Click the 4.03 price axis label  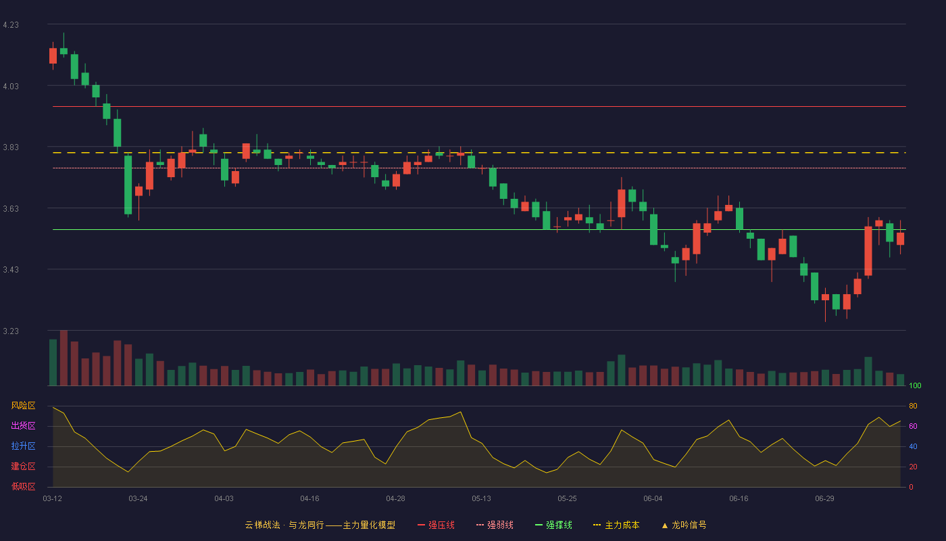[11, 87]
